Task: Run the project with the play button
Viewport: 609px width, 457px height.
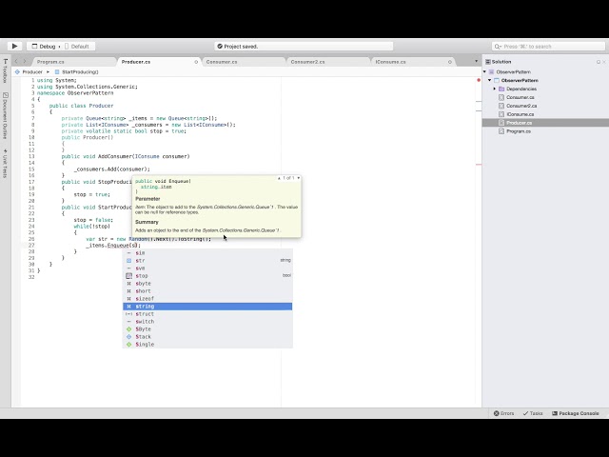Action: [x=15, y=47]
